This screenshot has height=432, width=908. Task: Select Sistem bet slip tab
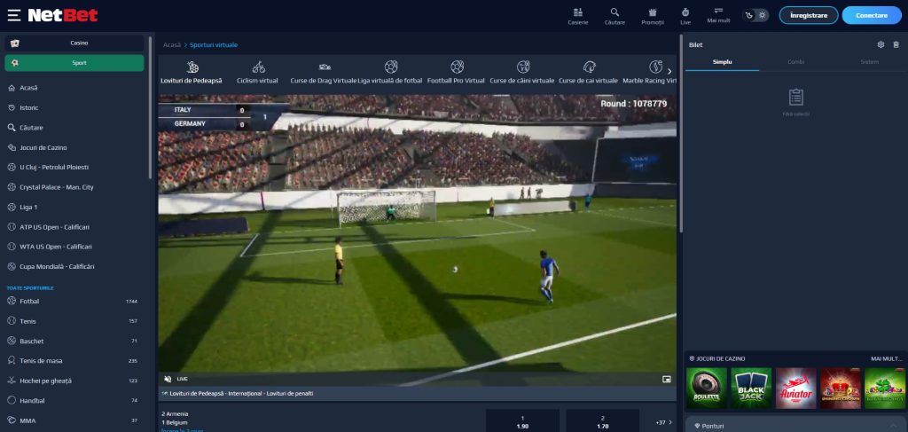click(x=869, y=61)
